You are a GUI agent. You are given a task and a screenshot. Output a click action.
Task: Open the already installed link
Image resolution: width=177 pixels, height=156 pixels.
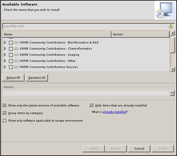tap(114, 112)
